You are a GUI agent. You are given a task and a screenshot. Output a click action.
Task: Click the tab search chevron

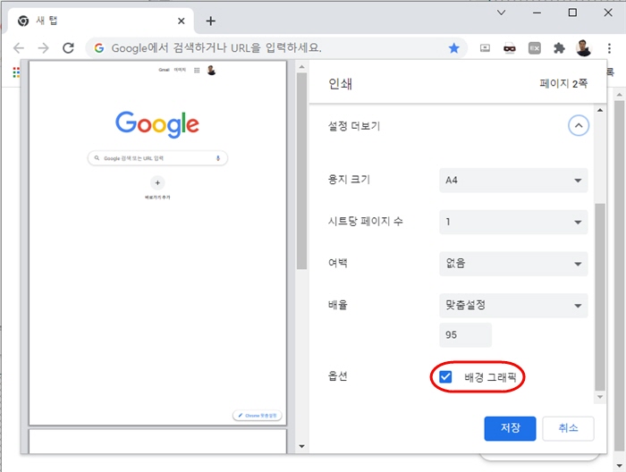click(502, 13)
